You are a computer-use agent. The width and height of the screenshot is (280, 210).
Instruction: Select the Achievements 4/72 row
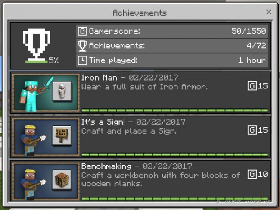(x=172, y=46)
